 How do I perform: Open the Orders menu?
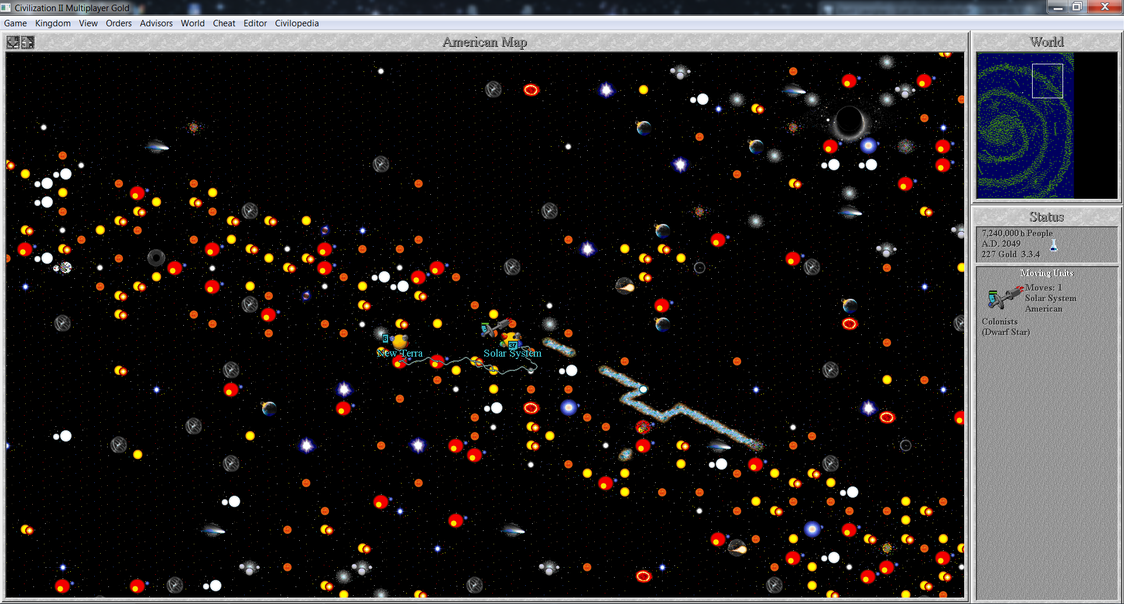pyautogui.click(x=119, y=23)
